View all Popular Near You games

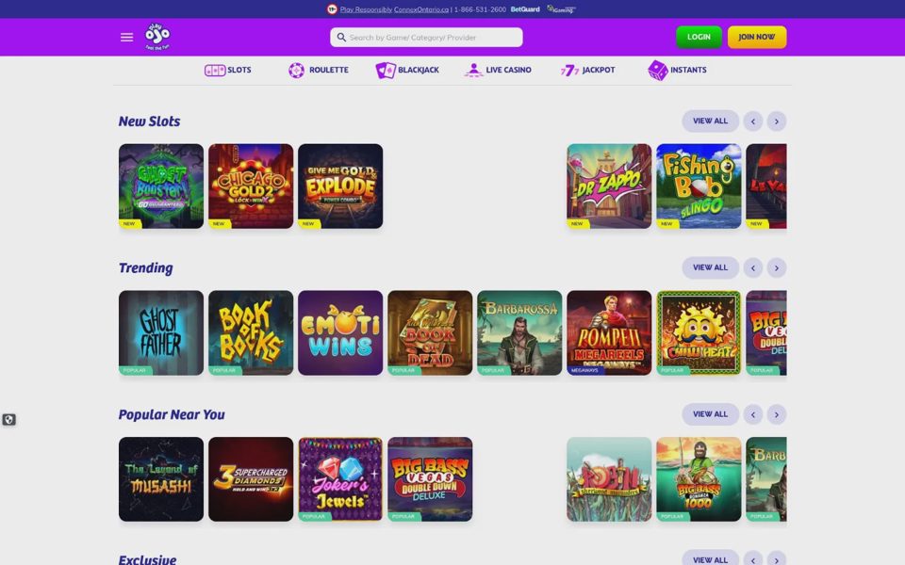tap(710, 414)
